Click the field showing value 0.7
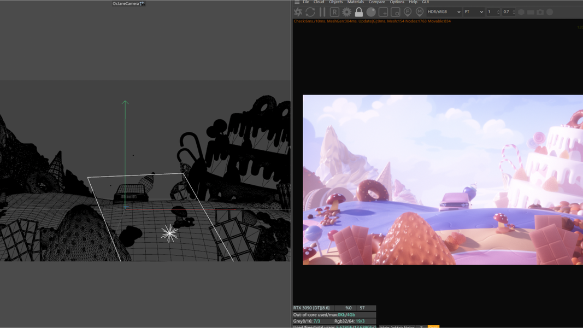 509,12
